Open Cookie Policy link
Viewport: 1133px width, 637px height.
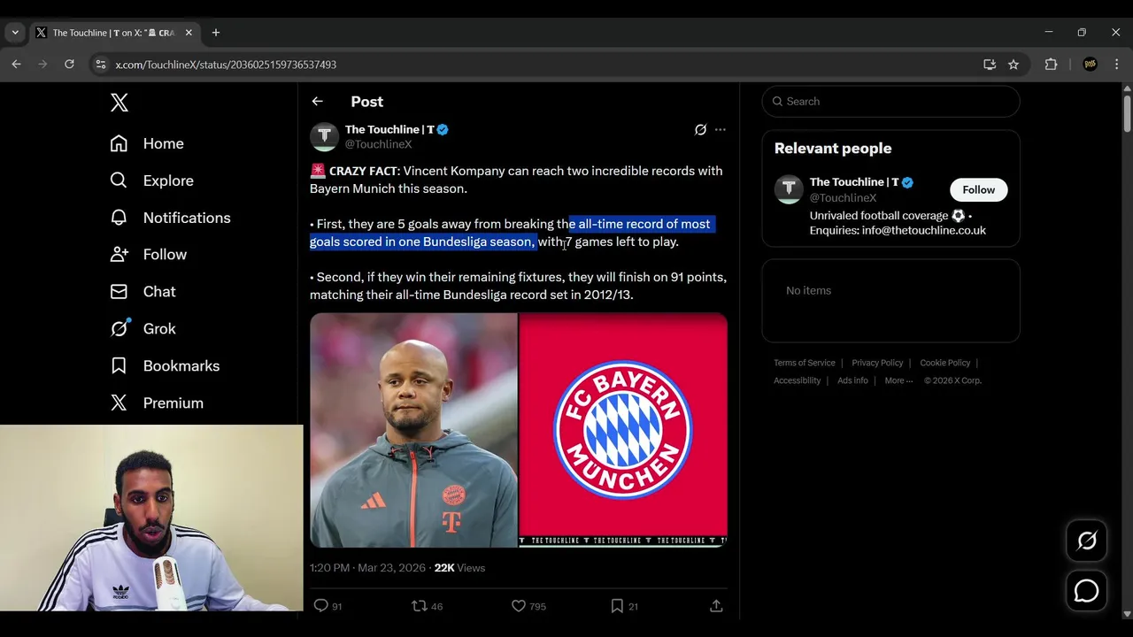click(x=944, y=363)
